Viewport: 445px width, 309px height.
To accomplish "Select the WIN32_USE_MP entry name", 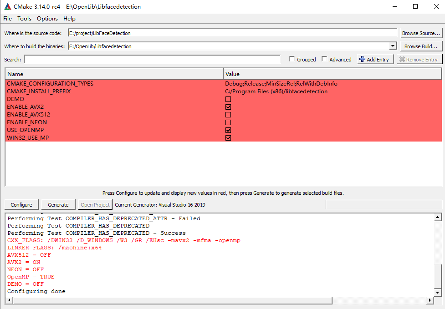I will [28, 138].
